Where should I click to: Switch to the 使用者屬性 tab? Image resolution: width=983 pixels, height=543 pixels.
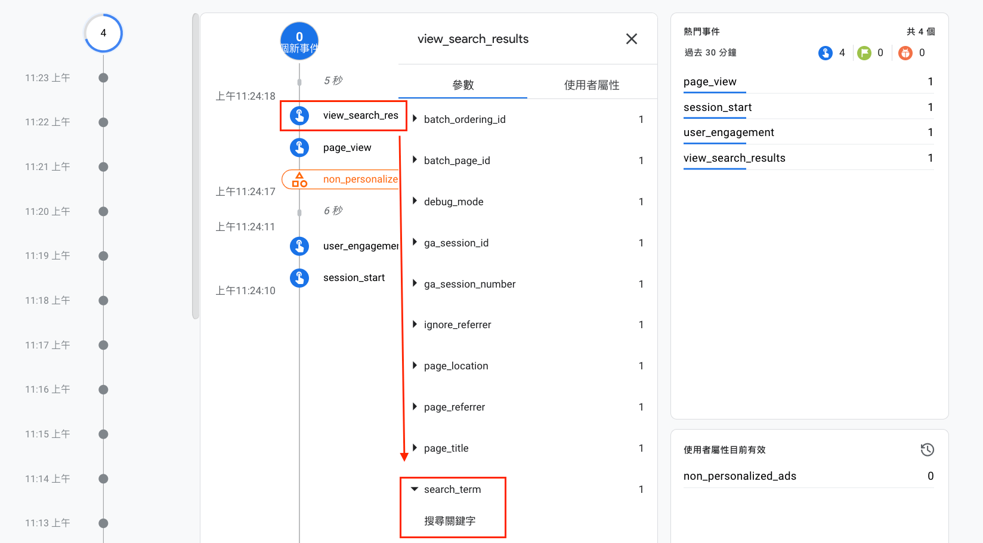tap(592, 85)
